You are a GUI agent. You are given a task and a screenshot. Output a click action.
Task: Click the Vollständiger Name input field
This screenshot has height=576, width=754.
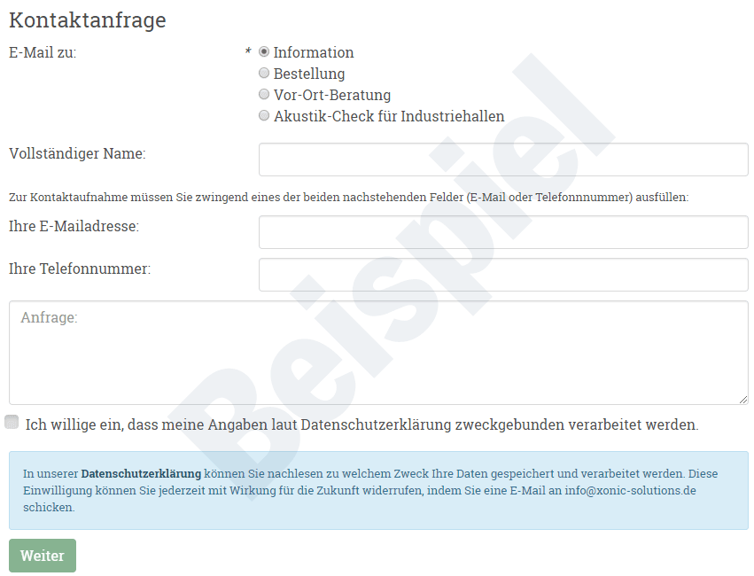tap(503, 160)
